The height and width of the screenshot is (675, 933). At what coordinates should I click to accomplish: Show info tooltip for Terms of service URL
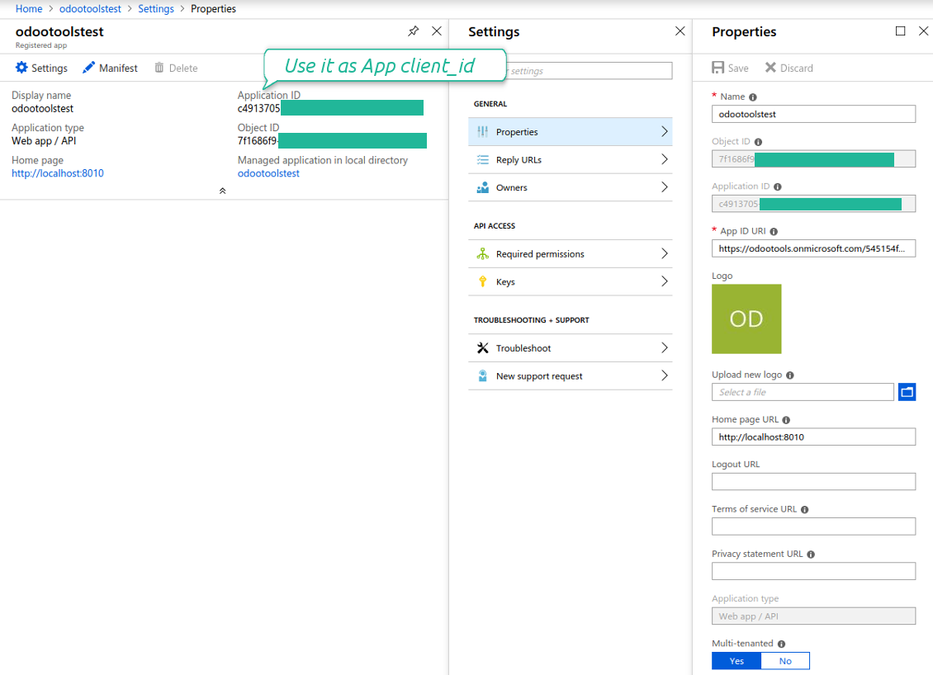tap(804, 510)
